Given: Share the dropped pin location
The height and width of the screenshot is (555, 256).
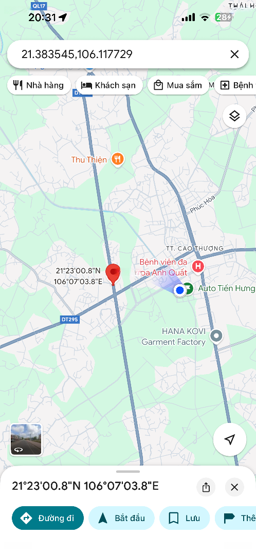Looking at the screenshot, I should coord(206,487).
